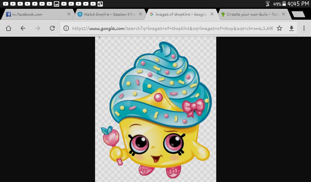The image size is (311, 182).
Task: Close the images of shopkins tab
Action: pyautogui.click(x=212, y=14)
